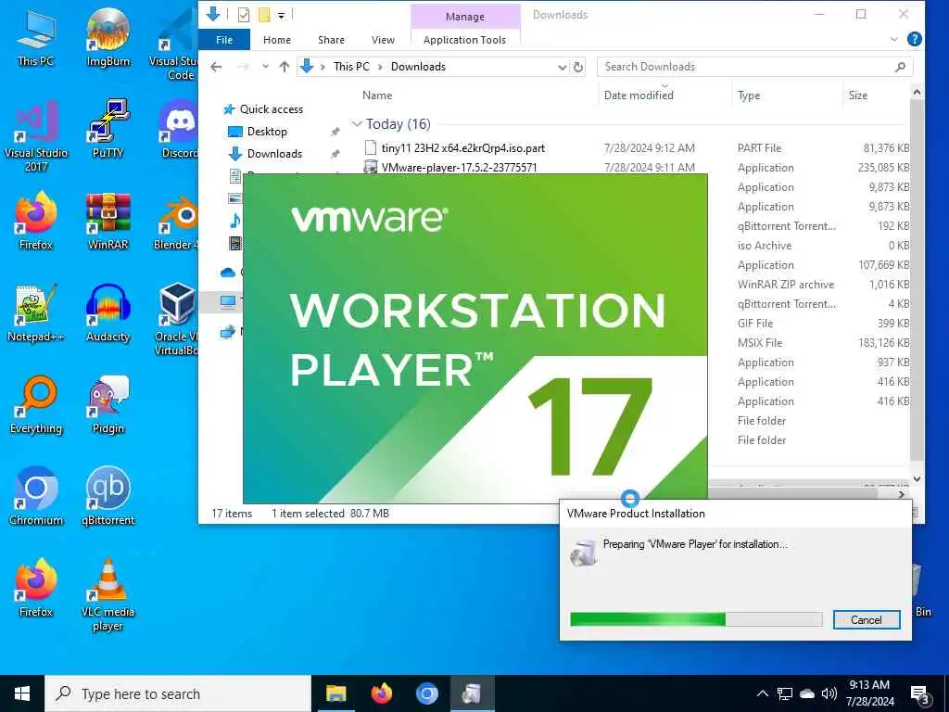Open Explorer Help question mark icon
Image resolution: width=949 pixels, height=712 pixels.
coord(915,39)
